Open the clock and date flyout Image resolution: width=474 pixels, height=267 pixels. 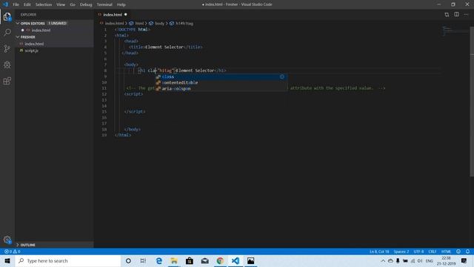click(446, 260)
